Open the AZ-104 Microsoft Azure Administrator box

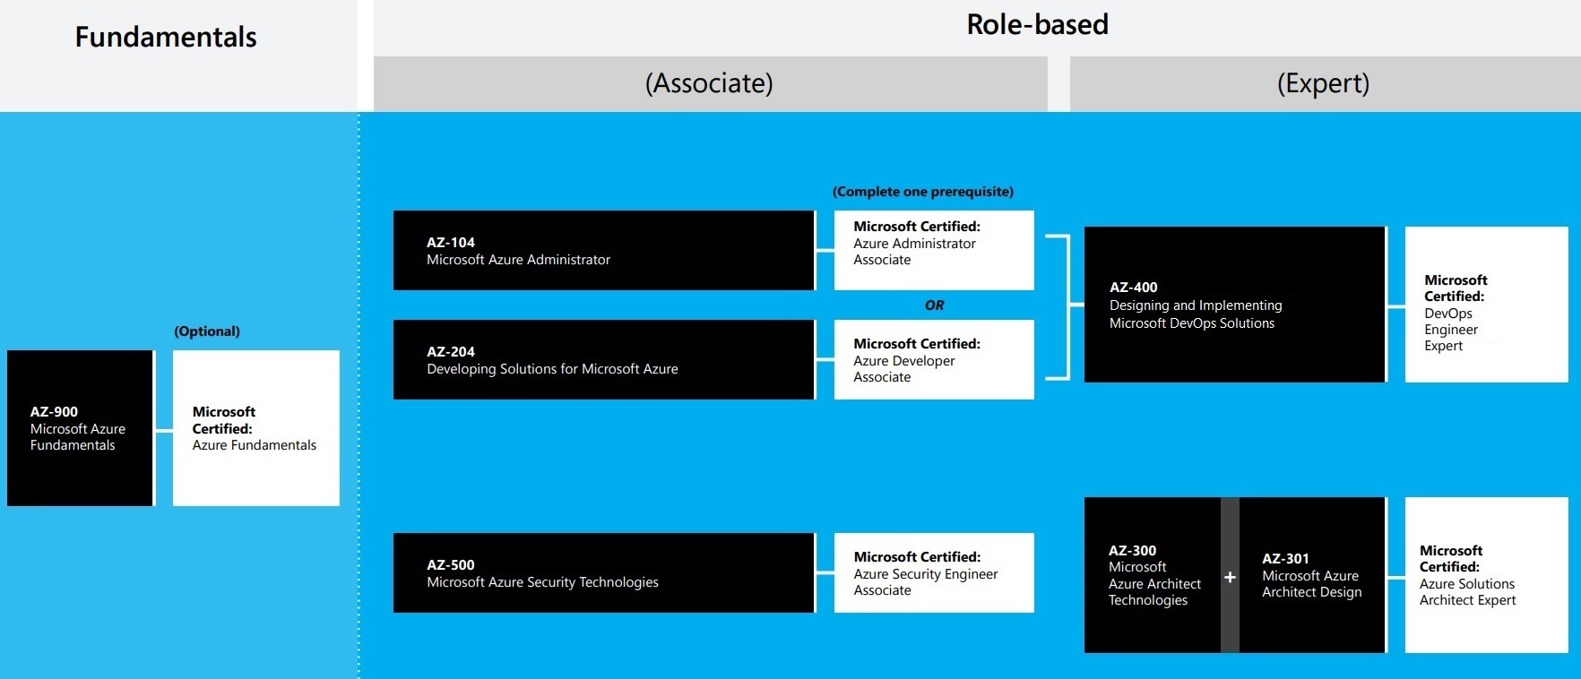coord(604,251)
